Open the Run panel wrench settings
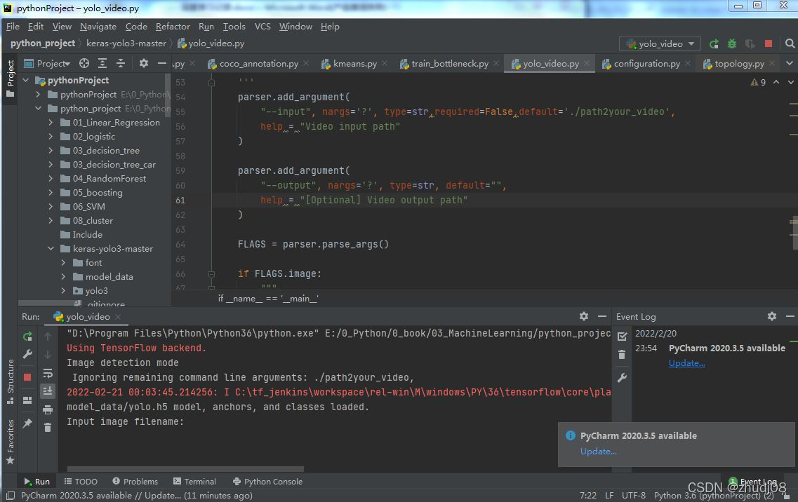The height and width of the screenshot is (502, 798). coord(27,354)
